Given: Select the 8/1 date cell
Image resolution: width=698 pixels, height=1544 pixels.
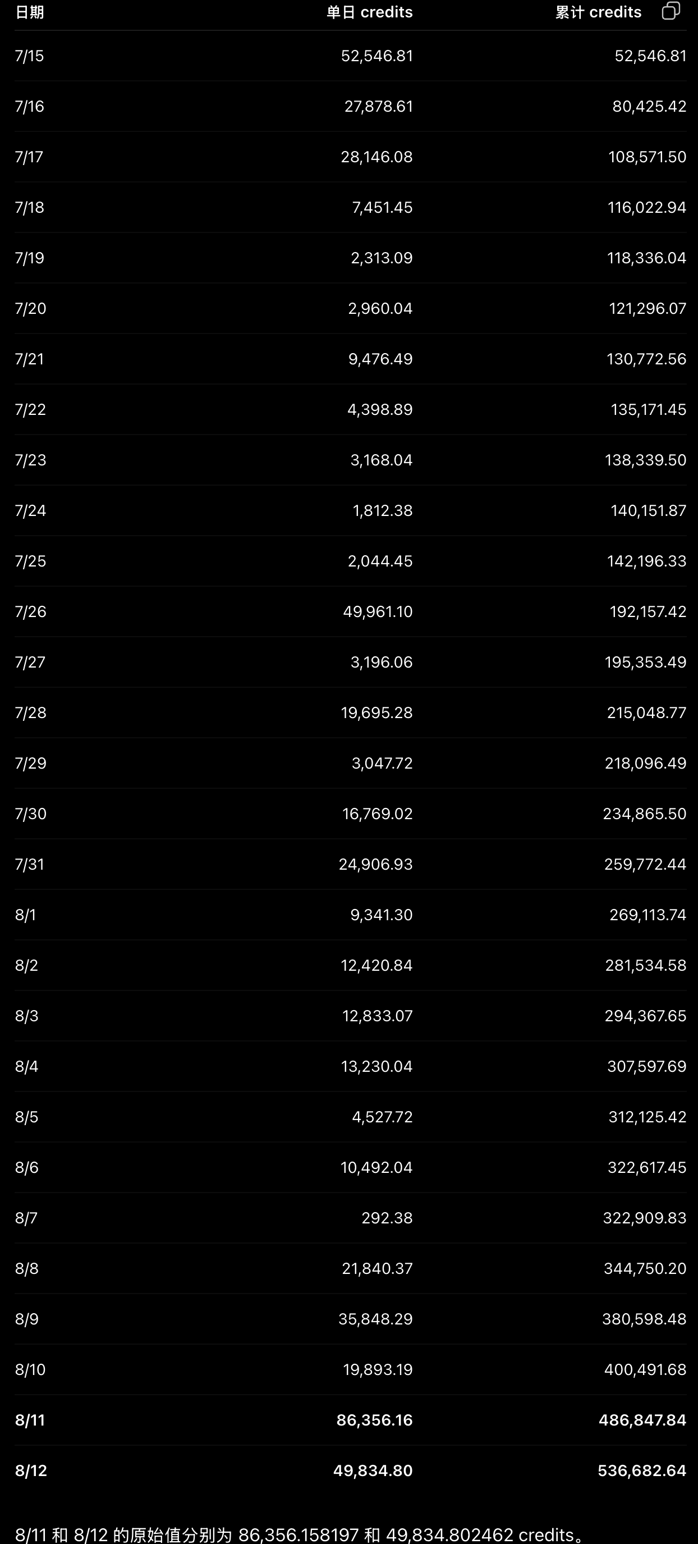Looking at the screenshot, I should 26,915.
